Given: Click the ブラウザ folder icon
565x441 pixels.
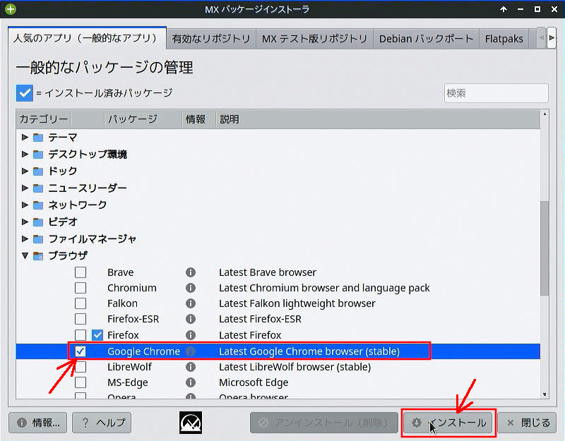Looking at the screenshot, I should [x=38, y=255].
